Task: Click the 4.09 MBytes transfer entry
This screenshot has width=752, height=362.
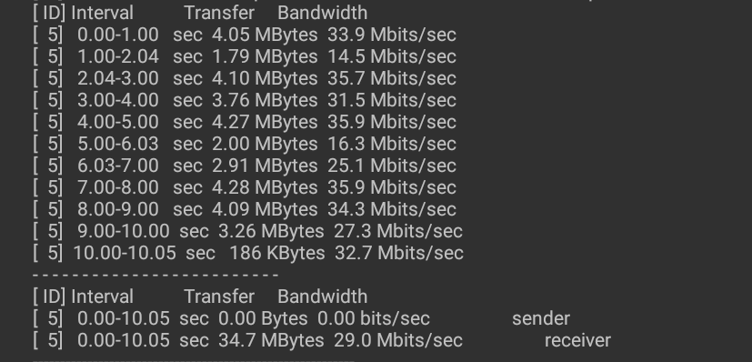Action: tap(265, 209)
